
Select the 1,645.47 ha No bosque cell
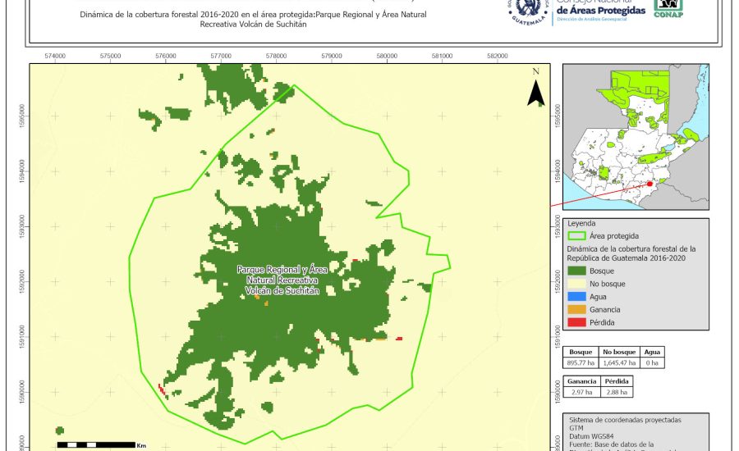[x=619, y=361]
